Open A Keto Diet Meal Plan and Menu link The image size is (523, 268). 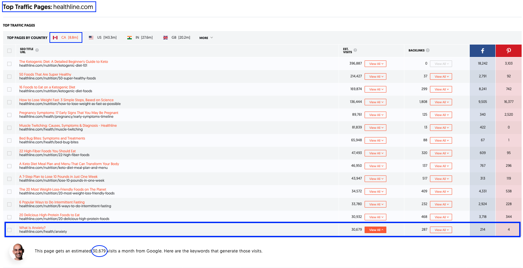pyautogui.click(x=69, y=164)
